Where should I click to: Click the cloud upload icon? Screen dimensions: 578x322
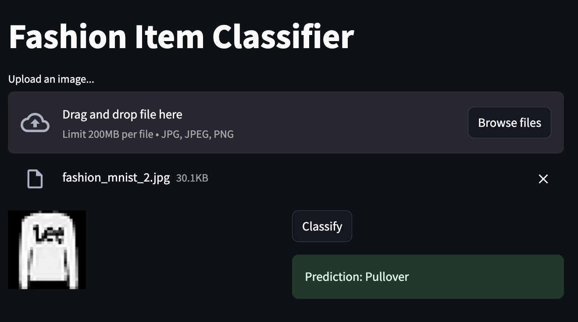coord(35,123)
